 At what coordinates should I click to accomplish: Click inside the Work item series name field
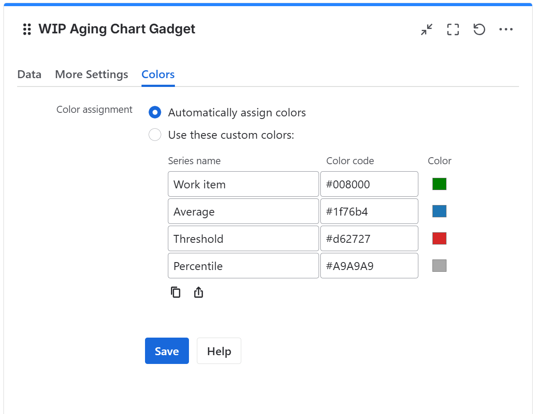click(243, 184)
